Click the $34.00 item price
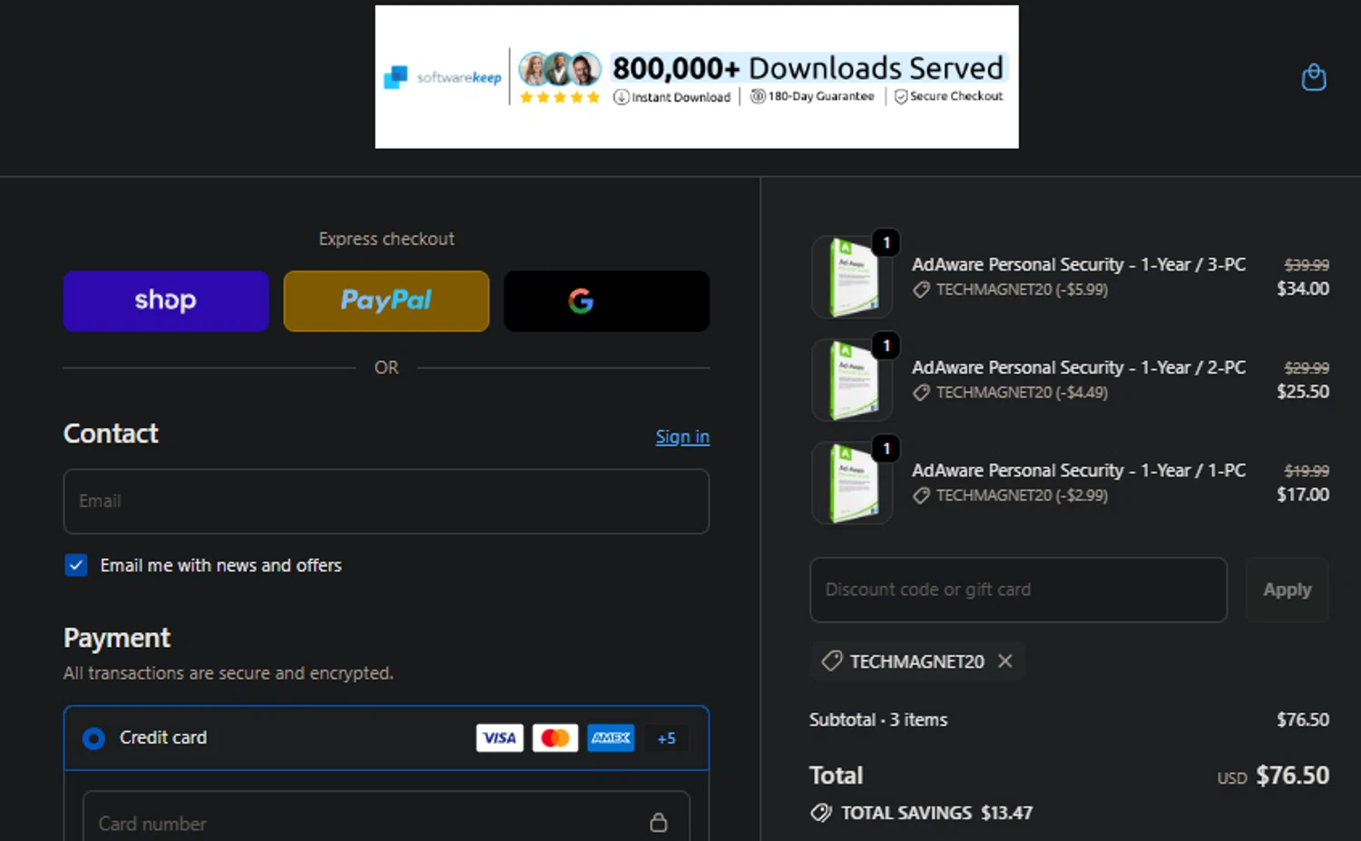The image size is (1361, 841). (x=1303, y=288)
